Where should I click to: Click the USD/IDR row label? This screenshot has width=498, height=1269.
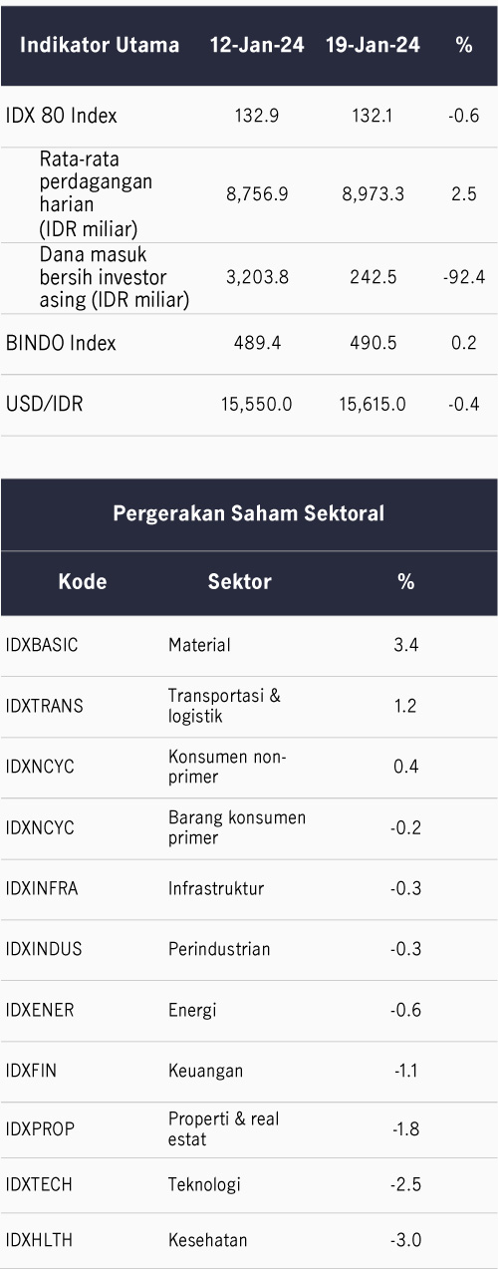tap(43, 404)
